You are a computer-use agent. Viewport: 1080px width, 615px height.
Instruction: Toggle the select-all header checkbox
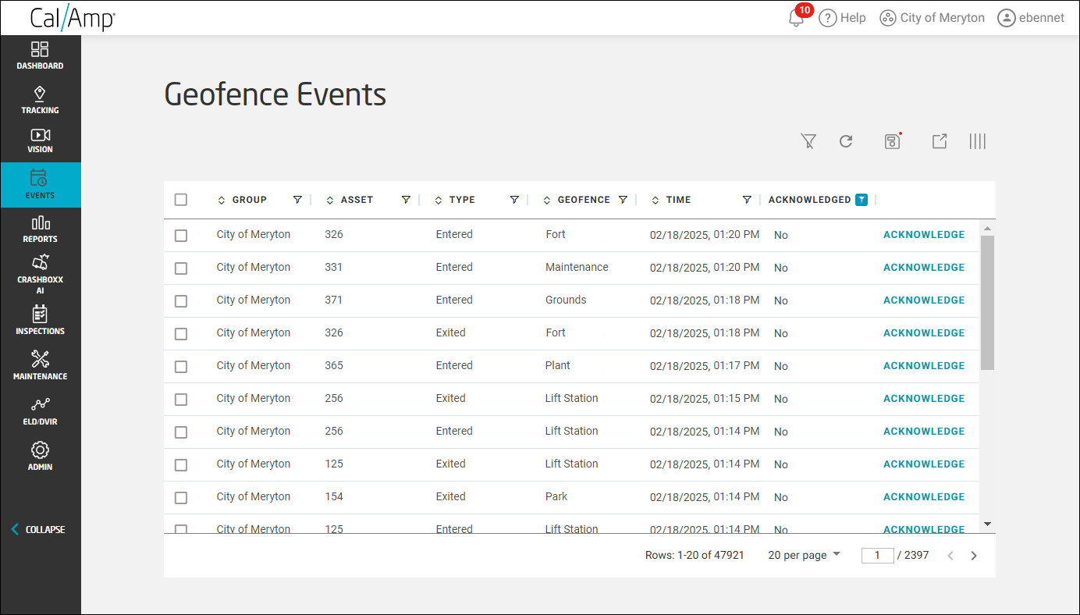point(181,200)
